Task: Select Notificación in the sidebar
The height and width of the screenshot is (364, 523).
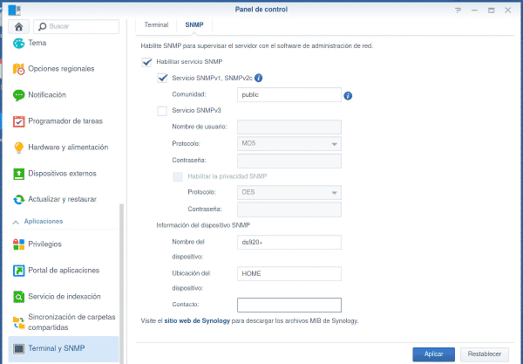Action: pyautogui.click(x=47, y=95)
